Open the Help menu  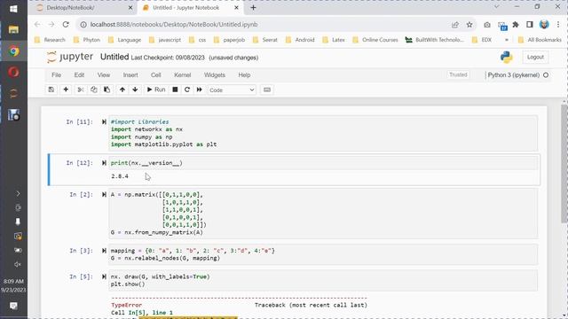[244, 74]
